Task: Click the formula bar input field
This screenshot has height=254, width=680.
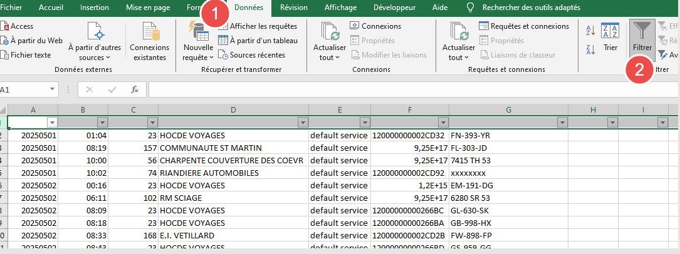Action: (407, 89)
